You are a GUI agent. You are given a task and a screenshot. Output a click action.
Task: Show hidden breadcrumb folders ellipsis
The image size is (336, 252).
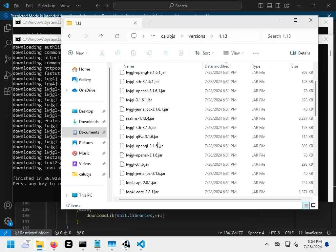coord(153,36)
